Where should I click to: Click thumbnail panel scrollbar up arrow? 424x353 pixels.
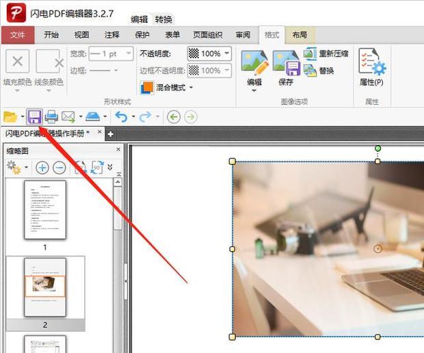click(x=118, y=183)
